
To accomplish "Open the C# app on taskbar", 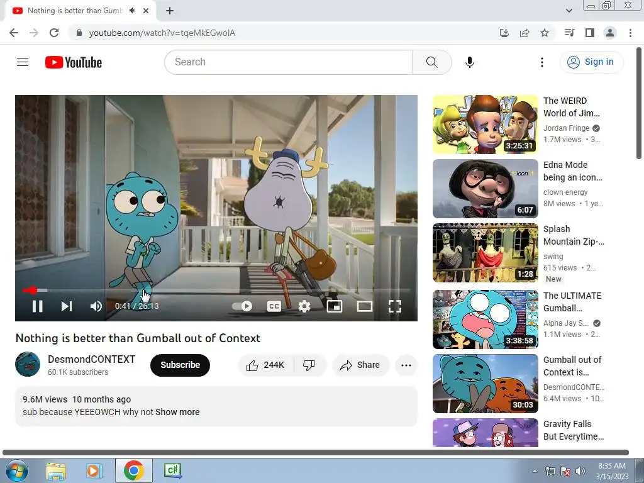I will [x=172, y=470].
